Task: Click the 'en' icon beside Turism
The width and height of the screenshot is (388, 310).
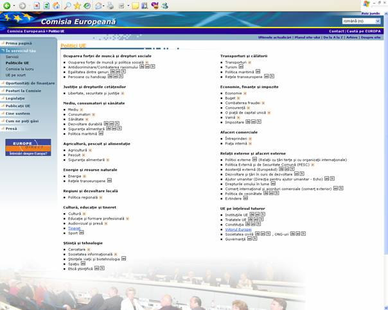Action: tap(241, 67)
